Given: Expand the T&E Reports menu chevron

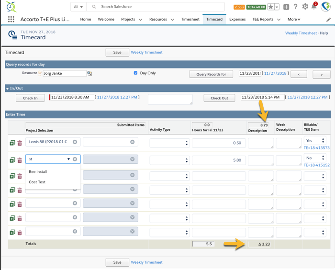Looking at the screenshot, I should coord(279,20).
